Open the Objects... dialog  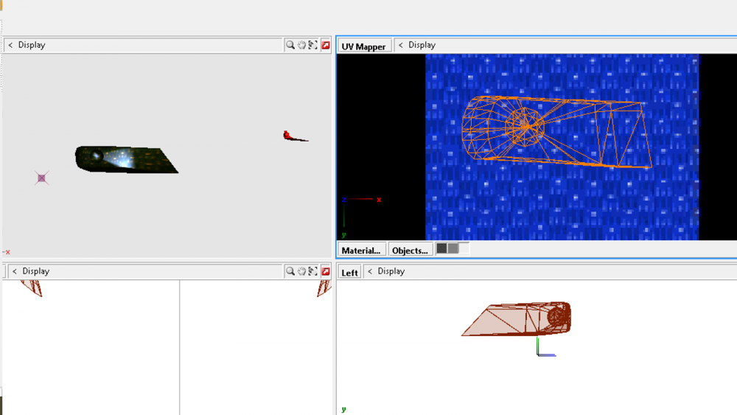pos(410,250)
